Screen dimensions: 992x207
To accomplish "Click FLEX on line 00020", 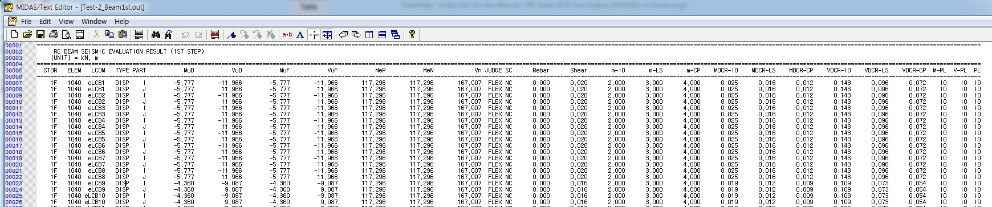I will (495, 165).
